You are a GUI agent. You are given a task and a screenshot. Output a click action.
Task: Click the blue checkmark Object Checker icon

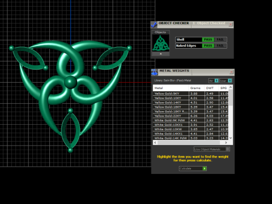point(154,24)
